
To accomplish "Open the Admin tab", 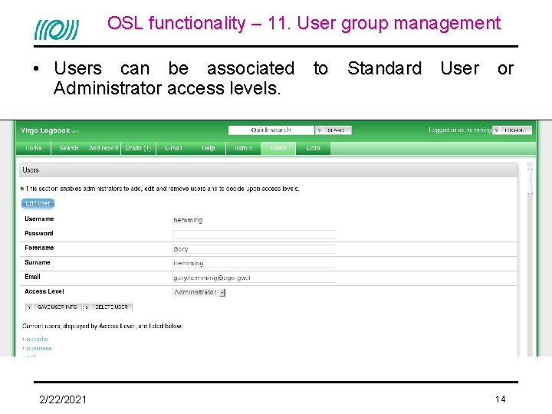I will 243,148.
